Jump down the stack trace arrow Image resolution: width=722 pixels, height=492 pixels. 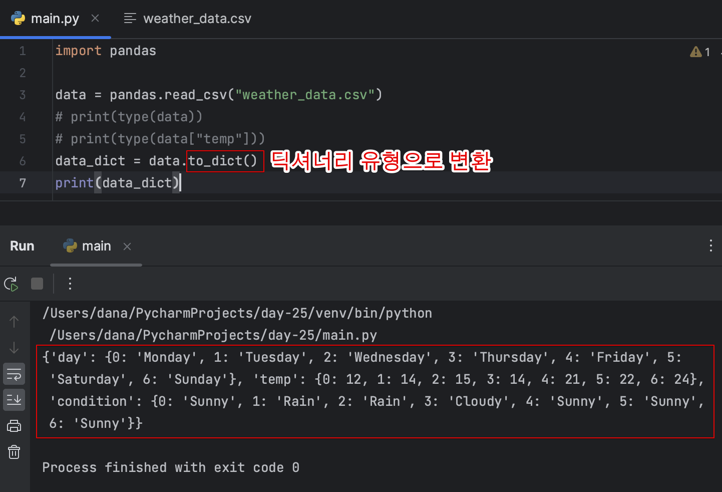(x=14, y=348)
